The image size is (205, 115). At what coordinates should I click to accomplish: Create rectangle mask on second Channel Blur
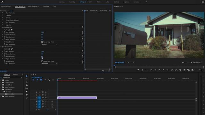click(x=9, y=49)
